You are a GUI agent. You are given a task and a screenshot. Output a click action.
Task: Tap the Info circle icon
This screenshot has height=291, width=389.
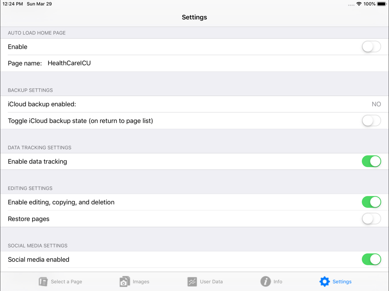tap(265, 282)
